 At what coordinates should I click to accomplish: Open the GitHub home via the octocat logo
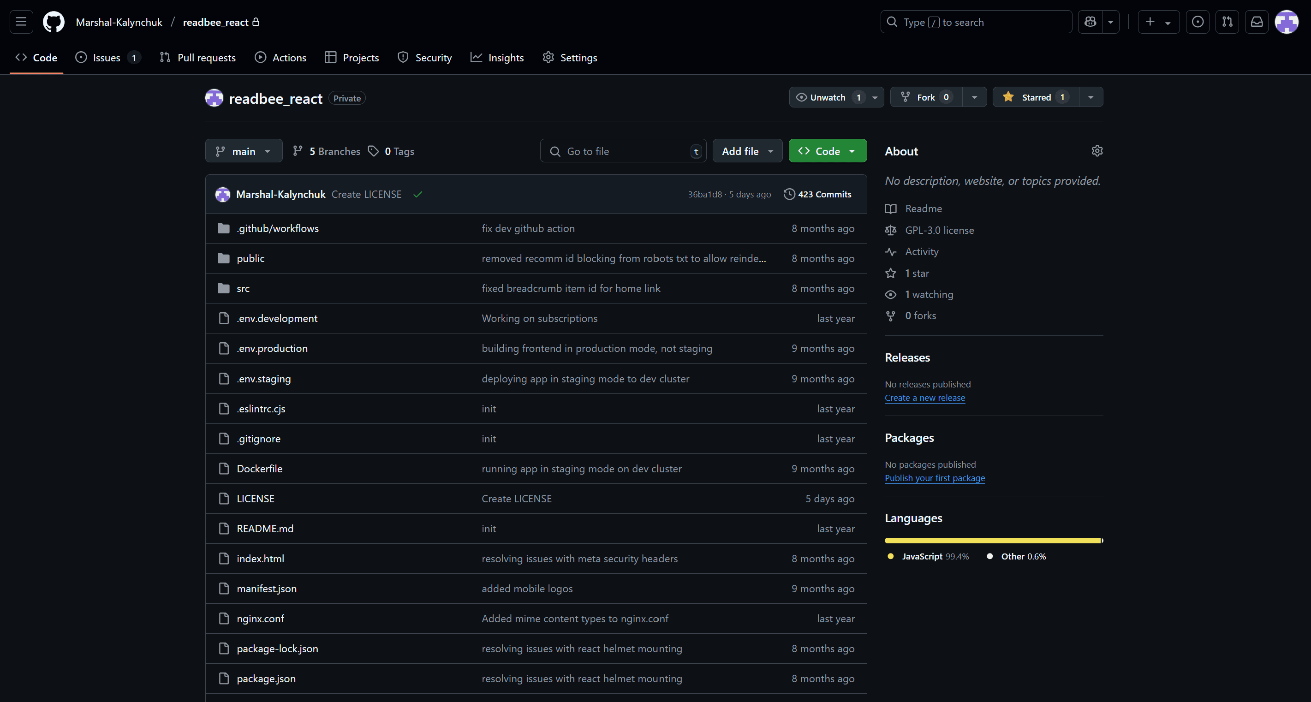point(53,21)
